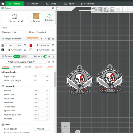This screenshot has width=133, height=133.
Task: Remove a filament with minus icon
Action: pos(45,39)
